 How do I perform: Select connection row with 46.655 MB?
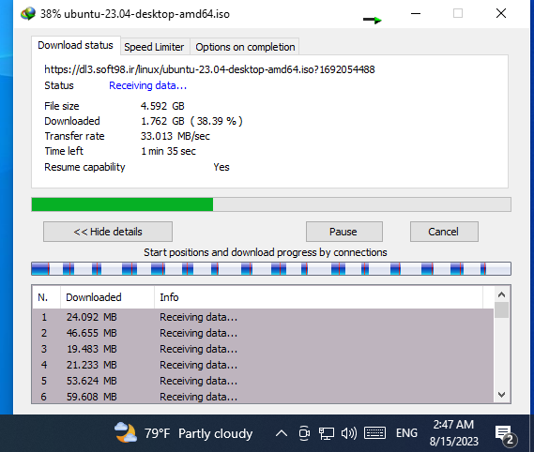(x=263, y=333)
